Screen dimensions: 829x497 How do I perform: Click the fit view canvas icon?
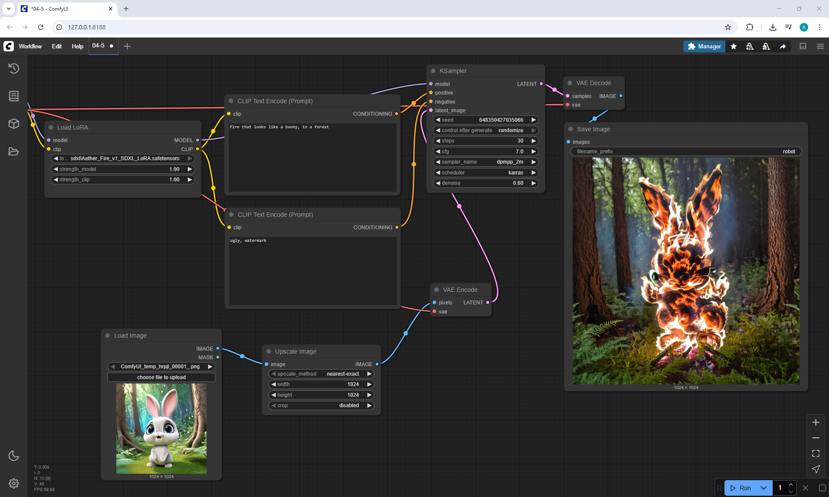coord(816,453)
